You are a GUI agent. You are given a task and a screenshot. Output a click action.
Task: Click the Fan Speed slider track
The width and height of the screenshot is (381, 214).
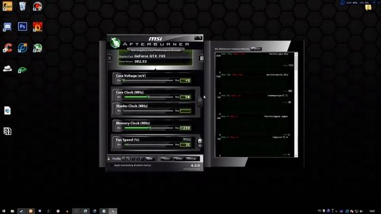pyautogui.click(x=148, y=144)
